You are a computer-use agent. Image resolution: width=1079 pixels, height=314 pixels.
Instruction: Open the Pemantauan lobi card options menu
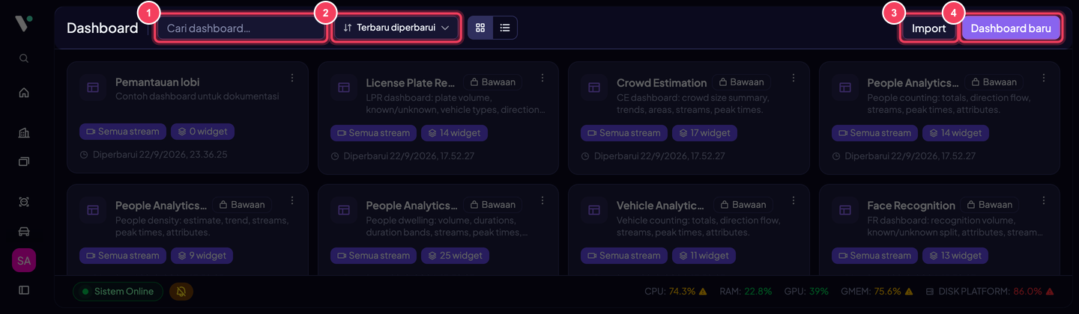292,78
